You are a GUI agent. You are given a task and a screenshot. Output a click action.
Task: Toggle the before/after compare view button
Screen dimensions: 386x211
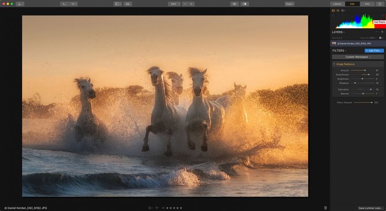click(x=244, y=4)
